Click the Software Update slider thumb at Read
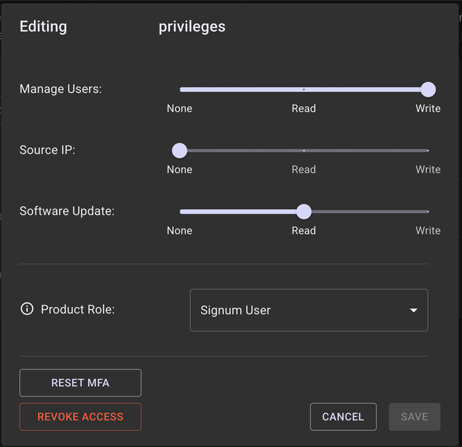The height and width of the screenshot is (447, 462). pos(304,212)
